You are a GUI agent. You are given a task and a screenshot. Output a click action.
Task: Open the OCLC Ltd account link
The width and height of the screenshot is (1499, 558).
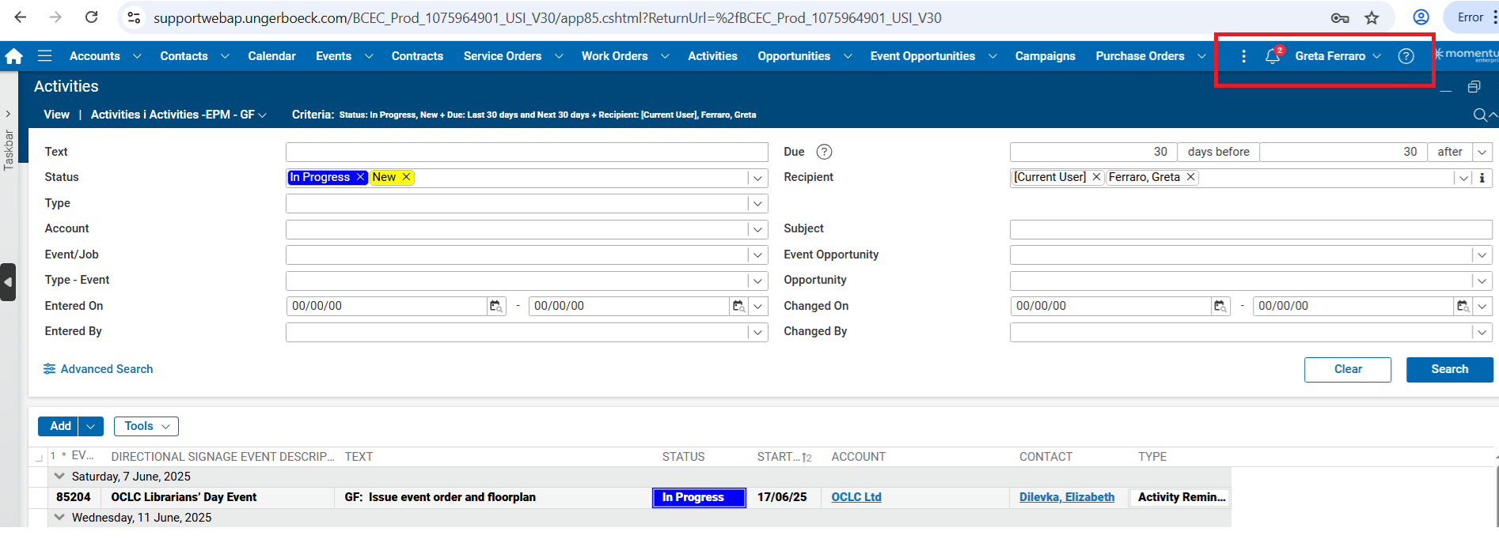[x=856, y=497]
